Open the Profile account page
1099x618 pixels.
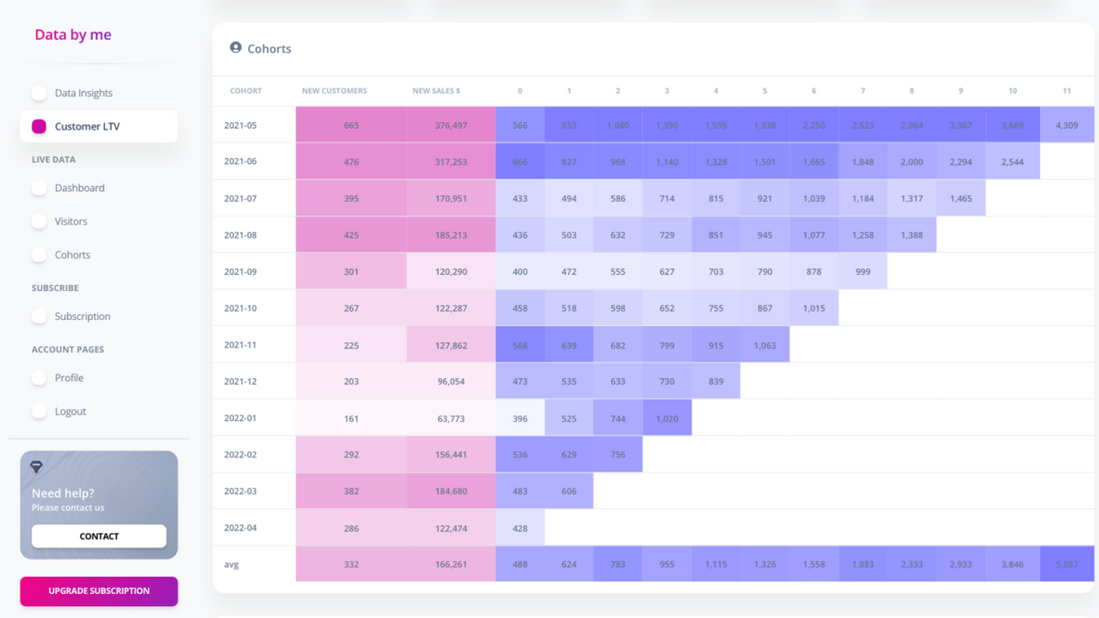tap(70, 378)
